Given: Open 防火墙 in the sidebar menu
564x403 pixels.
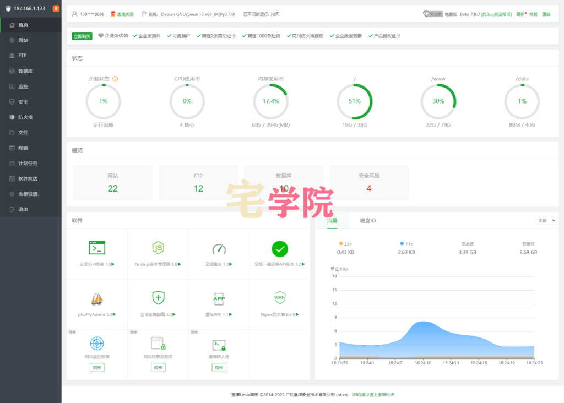Looking at the screenshot, I should (x=31, y=117).
